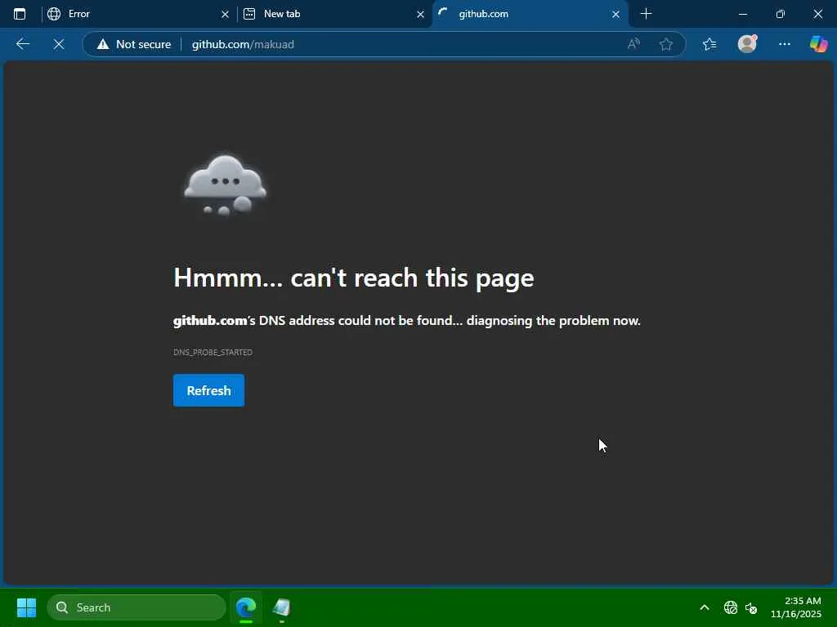837x627 pixels.
Task: Switch to the Error tab
Action: point(137,14)
